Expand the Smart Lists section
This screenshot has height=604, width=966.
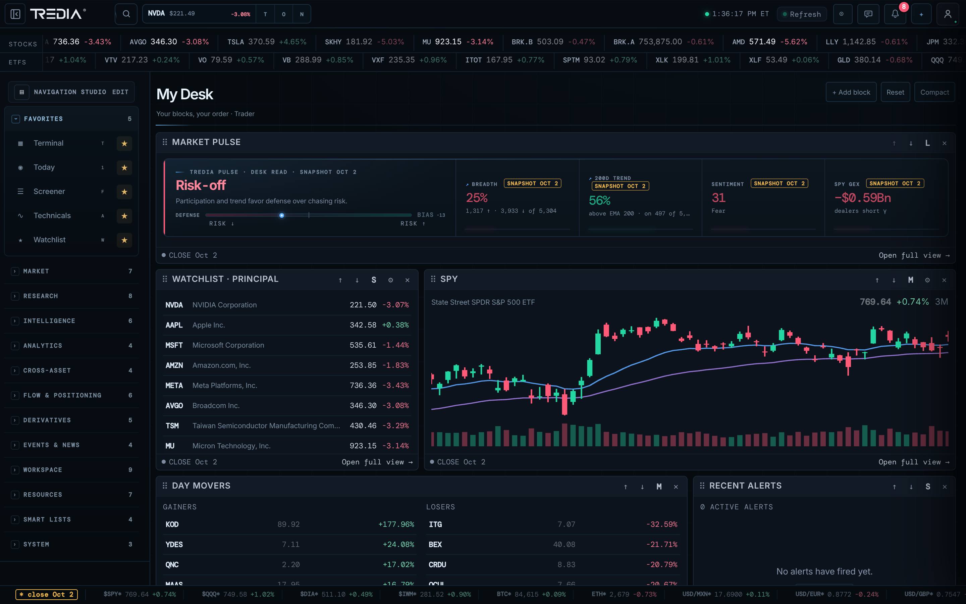(x=72, y=519)
